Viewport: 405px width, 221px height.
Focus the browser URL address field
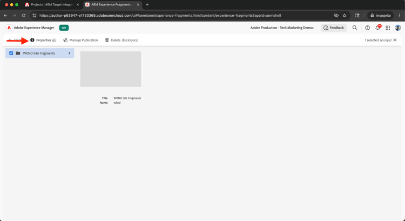click(x=160, y=16)
